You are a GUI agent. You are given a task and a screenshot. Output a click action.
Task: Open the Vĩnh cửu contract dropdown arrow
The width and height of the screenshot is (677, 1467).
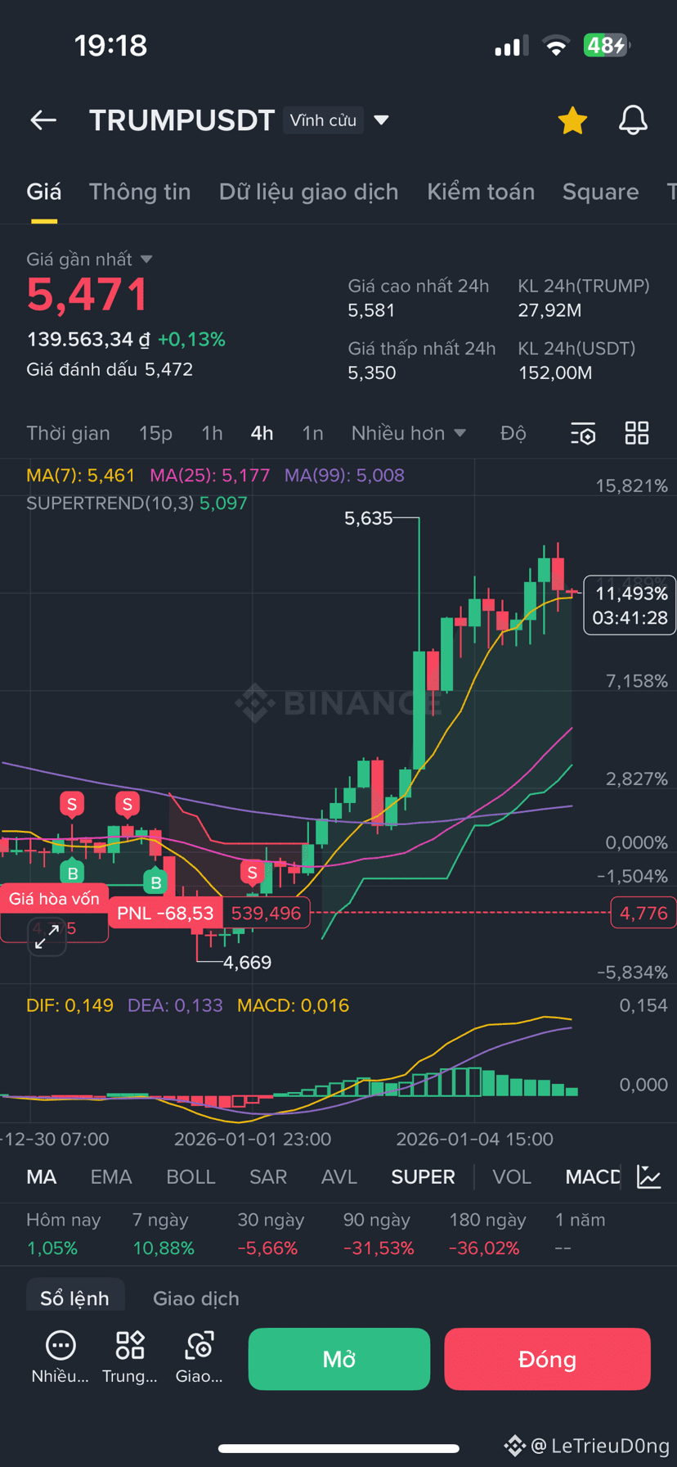click(381, 120)
